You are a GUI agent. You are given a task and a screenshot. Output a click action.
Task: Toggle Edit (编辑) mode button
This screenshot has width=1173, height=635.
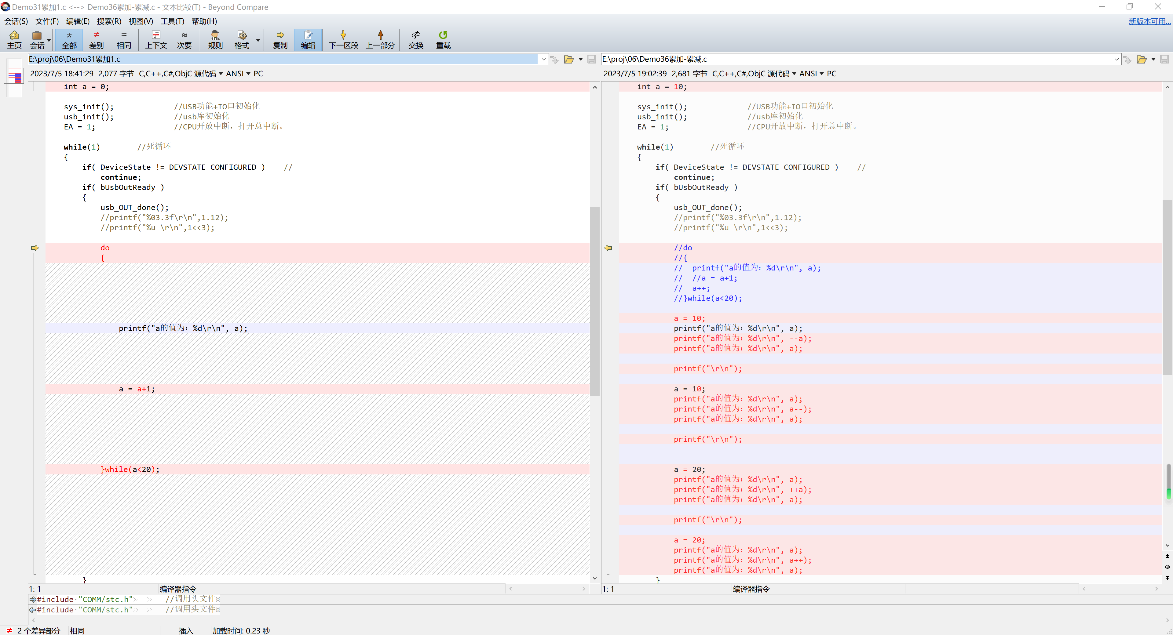[x=308, y=40]
